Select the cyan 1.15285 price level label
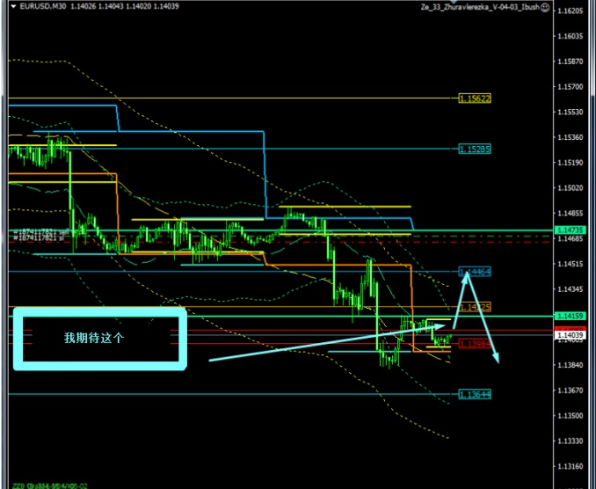This screenshot has width=596, height=489. pos(476,150)
